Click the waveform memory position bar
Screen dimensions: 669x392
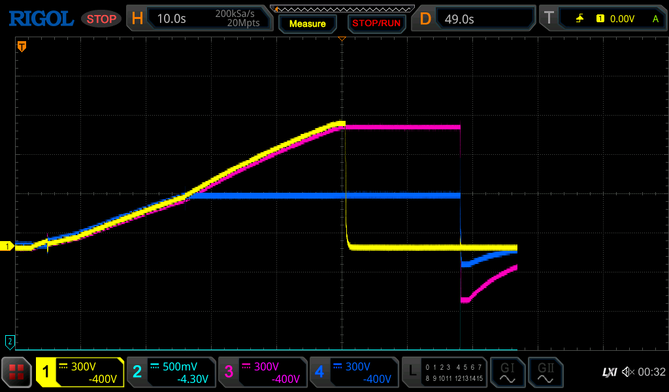point(342,8)
